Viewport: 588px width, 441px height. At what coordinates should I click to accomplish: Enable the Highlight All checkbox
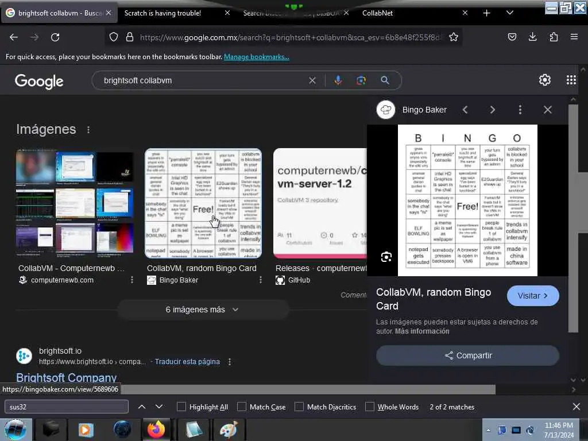tap(181, 407)
